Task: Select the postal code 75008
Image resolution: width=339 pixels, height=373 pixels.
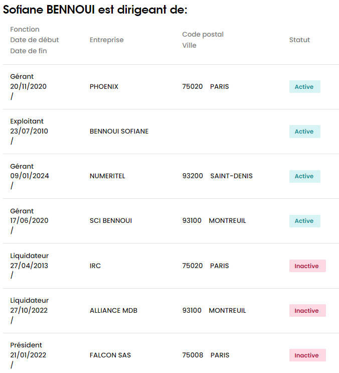Action: click(193, 355)
